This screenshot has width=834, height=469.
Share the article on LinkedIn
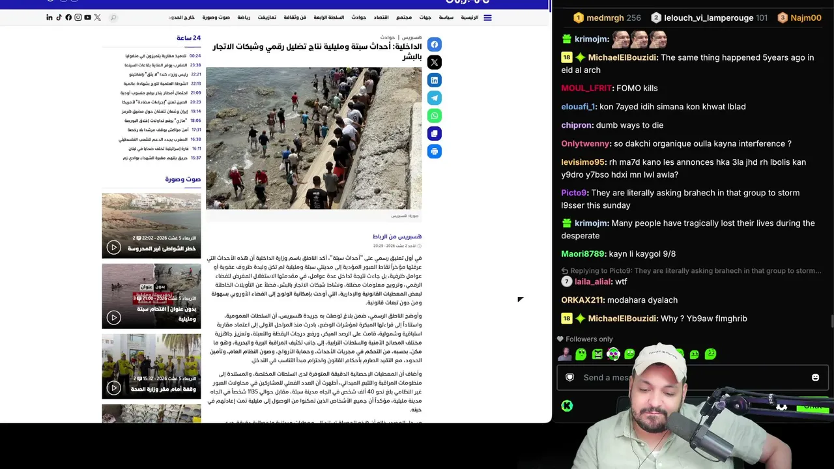click(435, 80)
